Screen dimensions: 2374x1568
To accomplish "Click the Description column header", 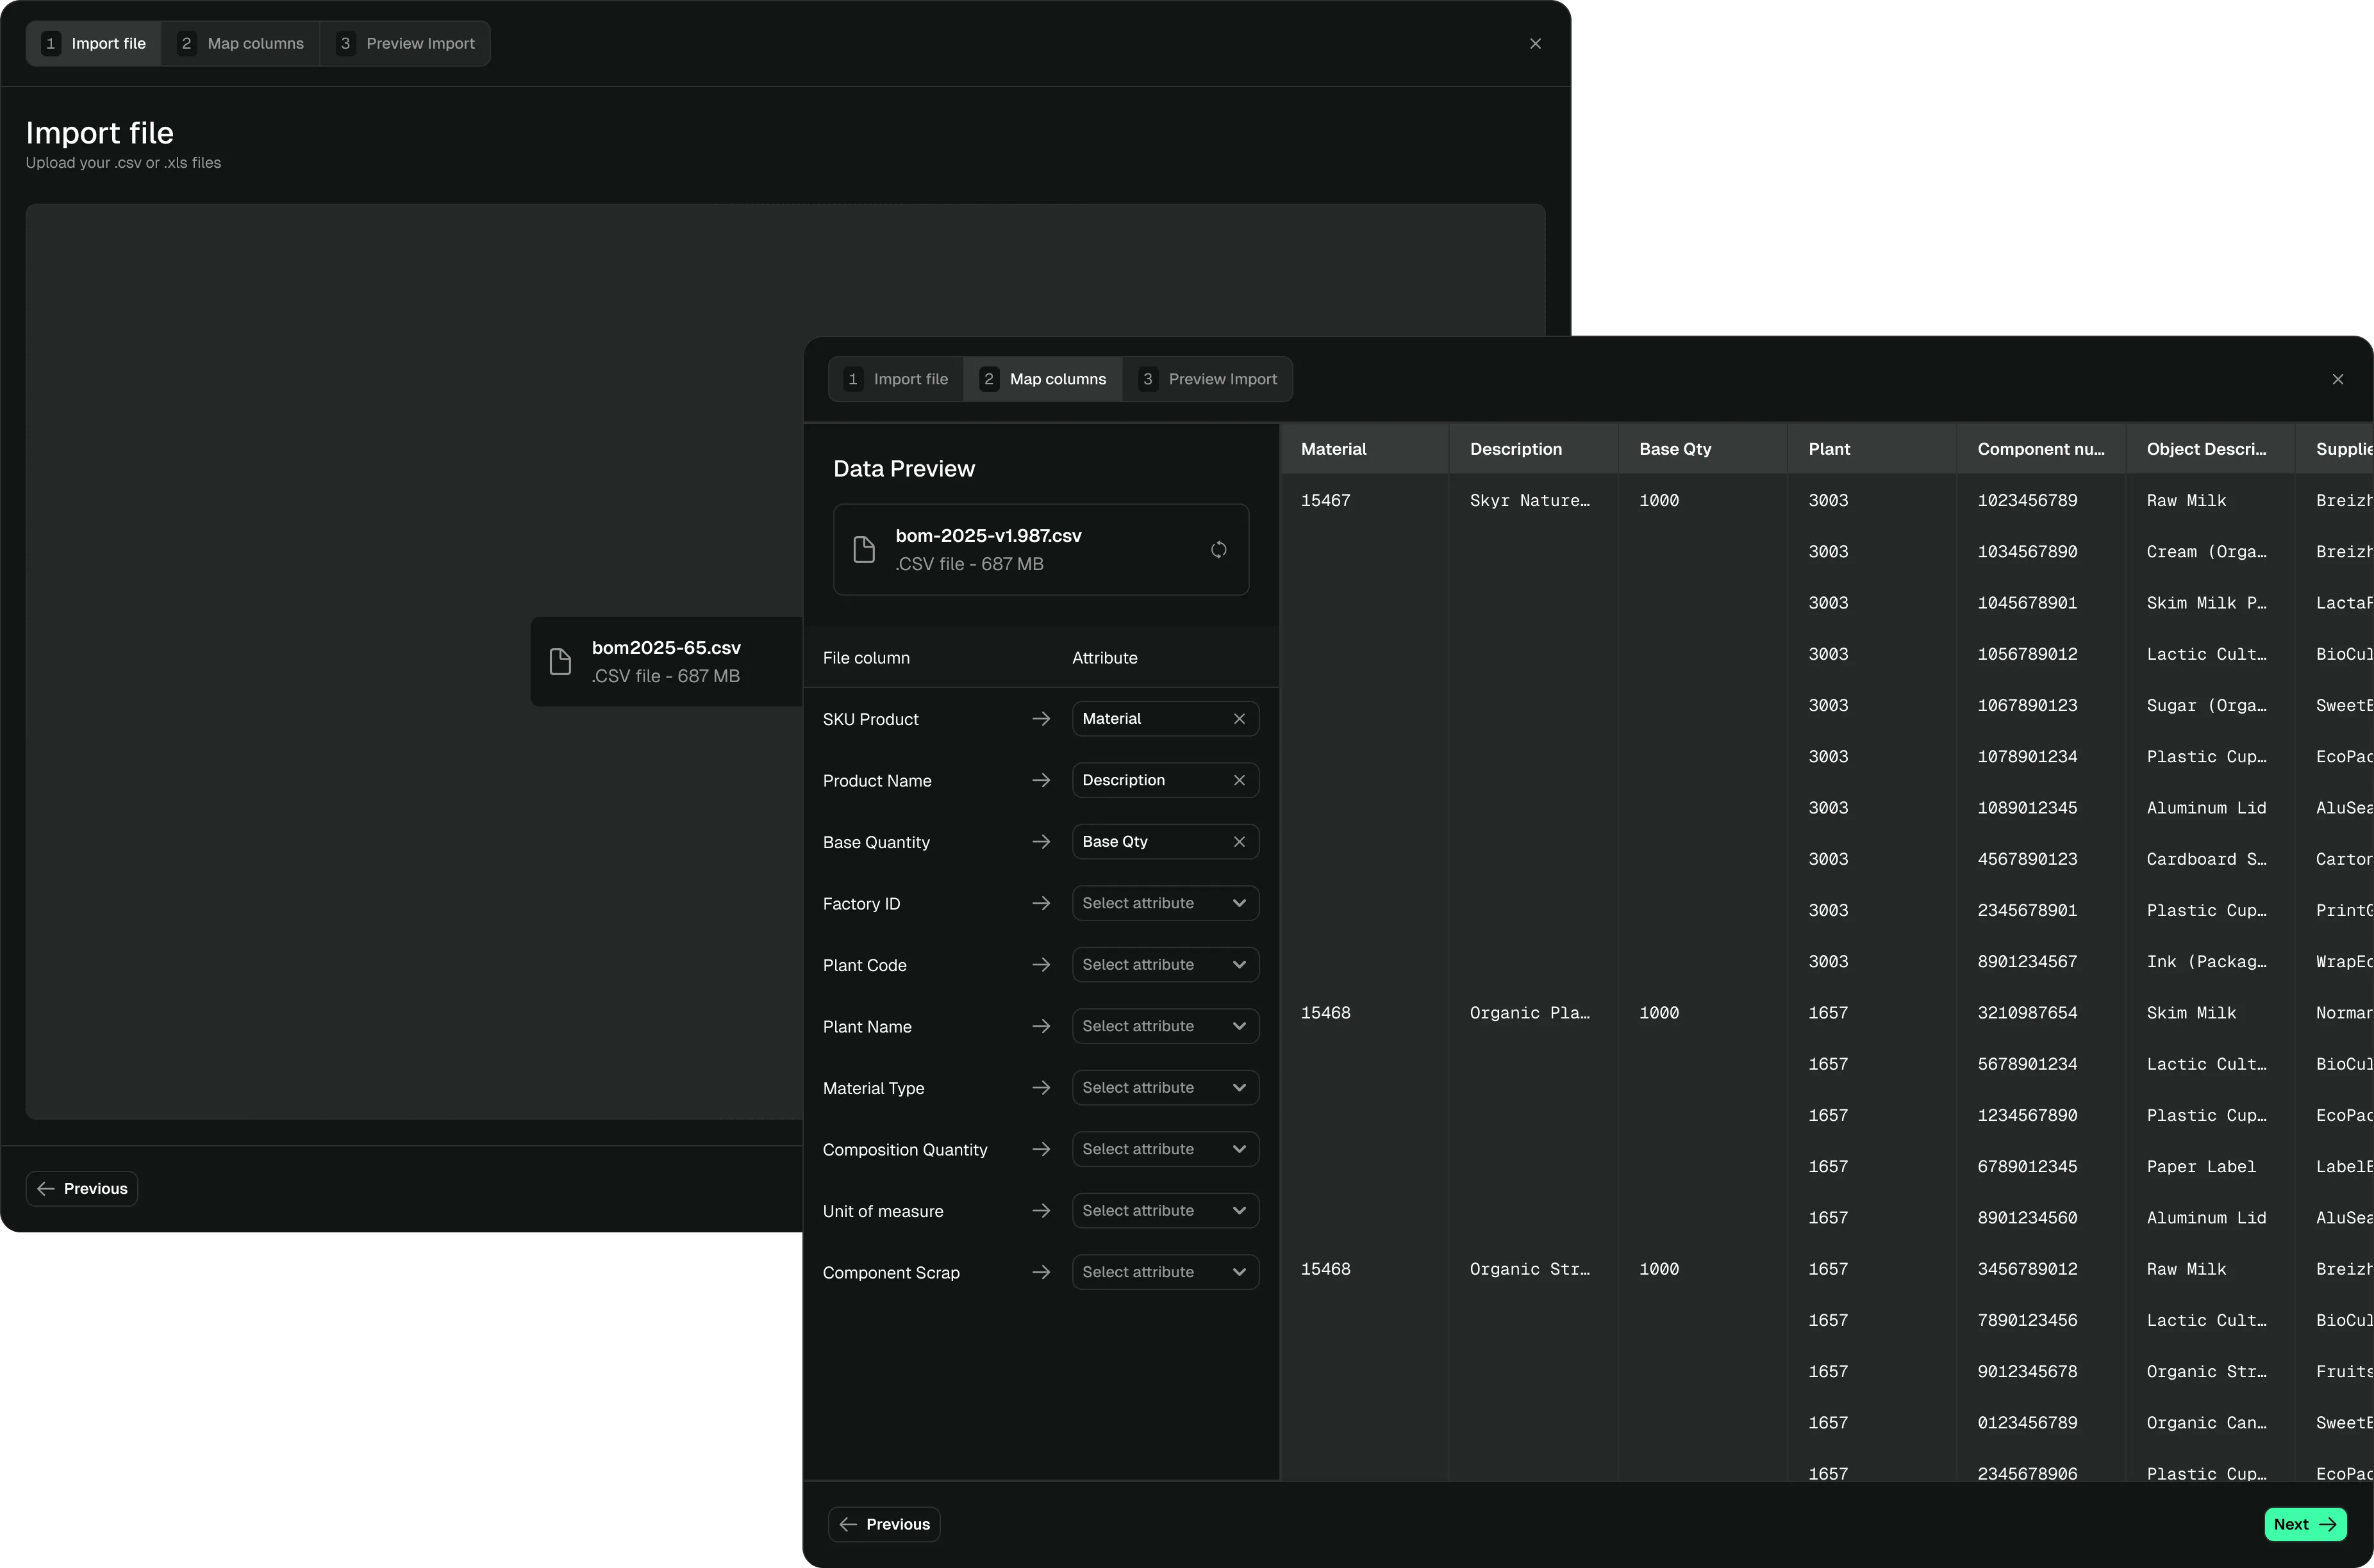I will point(1534,449).
